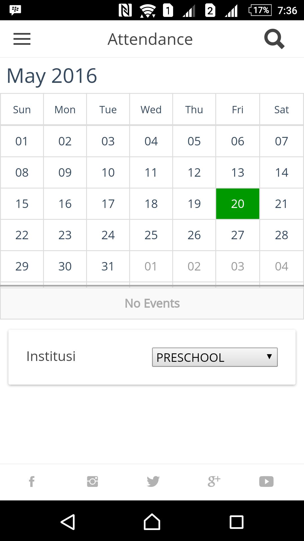The image size is (304, 541).
Task: Open the hamburger navigation menu
Action: point(22,39)
